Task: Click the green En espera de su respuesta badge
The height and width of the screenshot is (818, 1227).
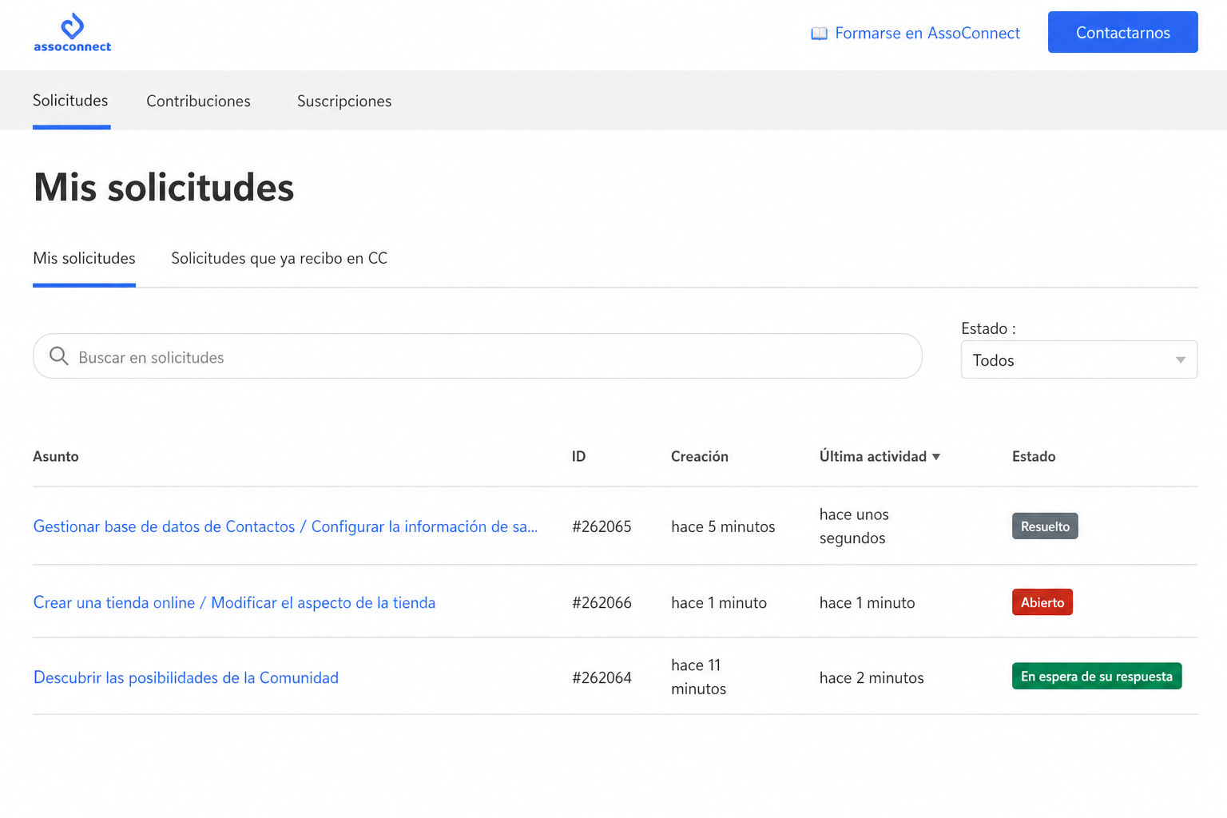Action: [x=1096, y=676]
